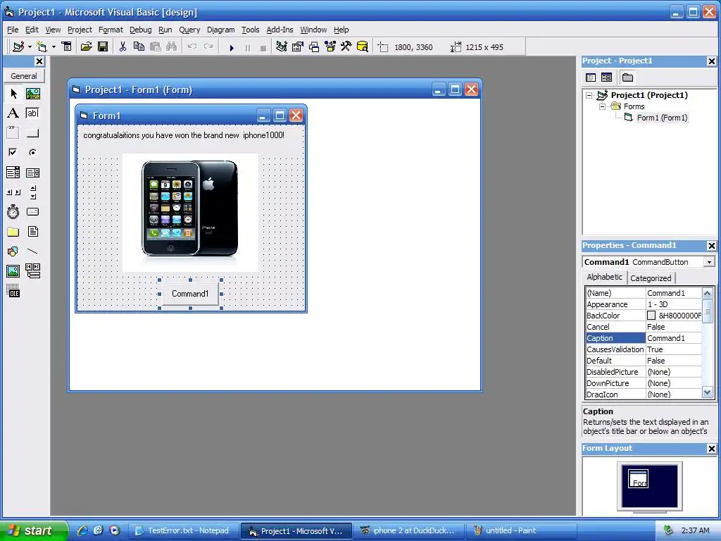Click View Code in the Project panel
Screen dimensions: 721x541
point(591,77)
